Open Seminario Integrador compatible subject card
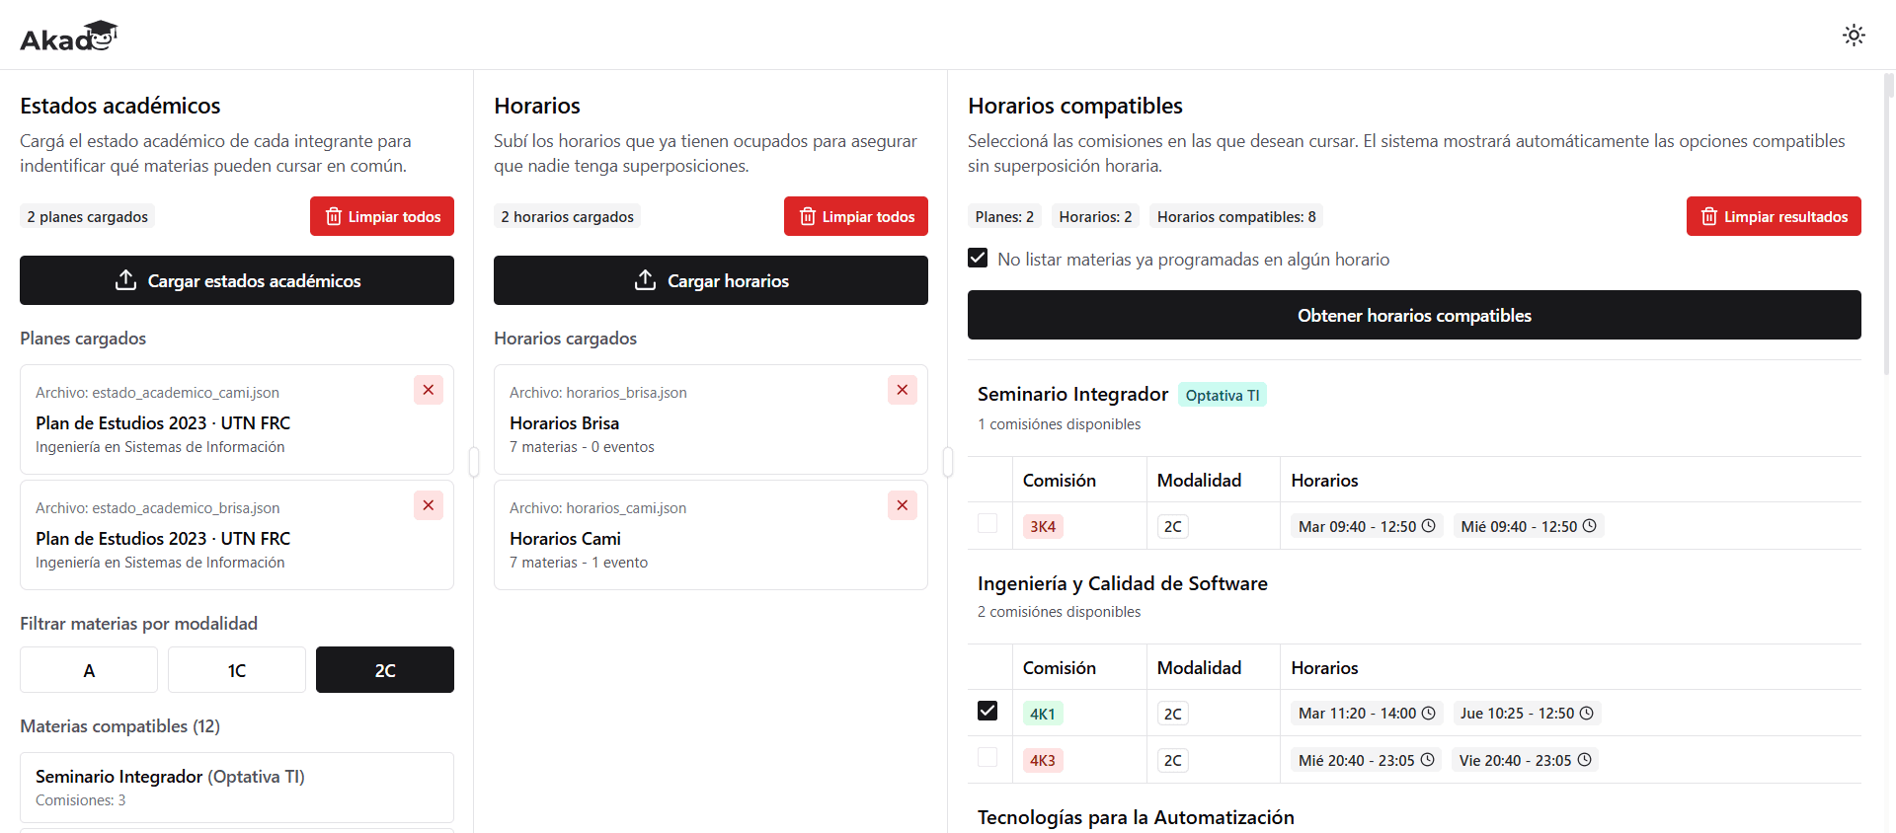This screenshot has height=833, width=1896. (237, 788)
